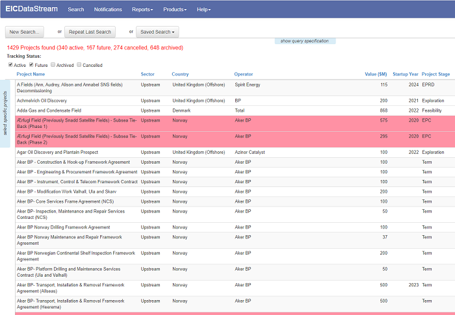
Task: Click EPRD project stage cell
Action: (428, 84)
